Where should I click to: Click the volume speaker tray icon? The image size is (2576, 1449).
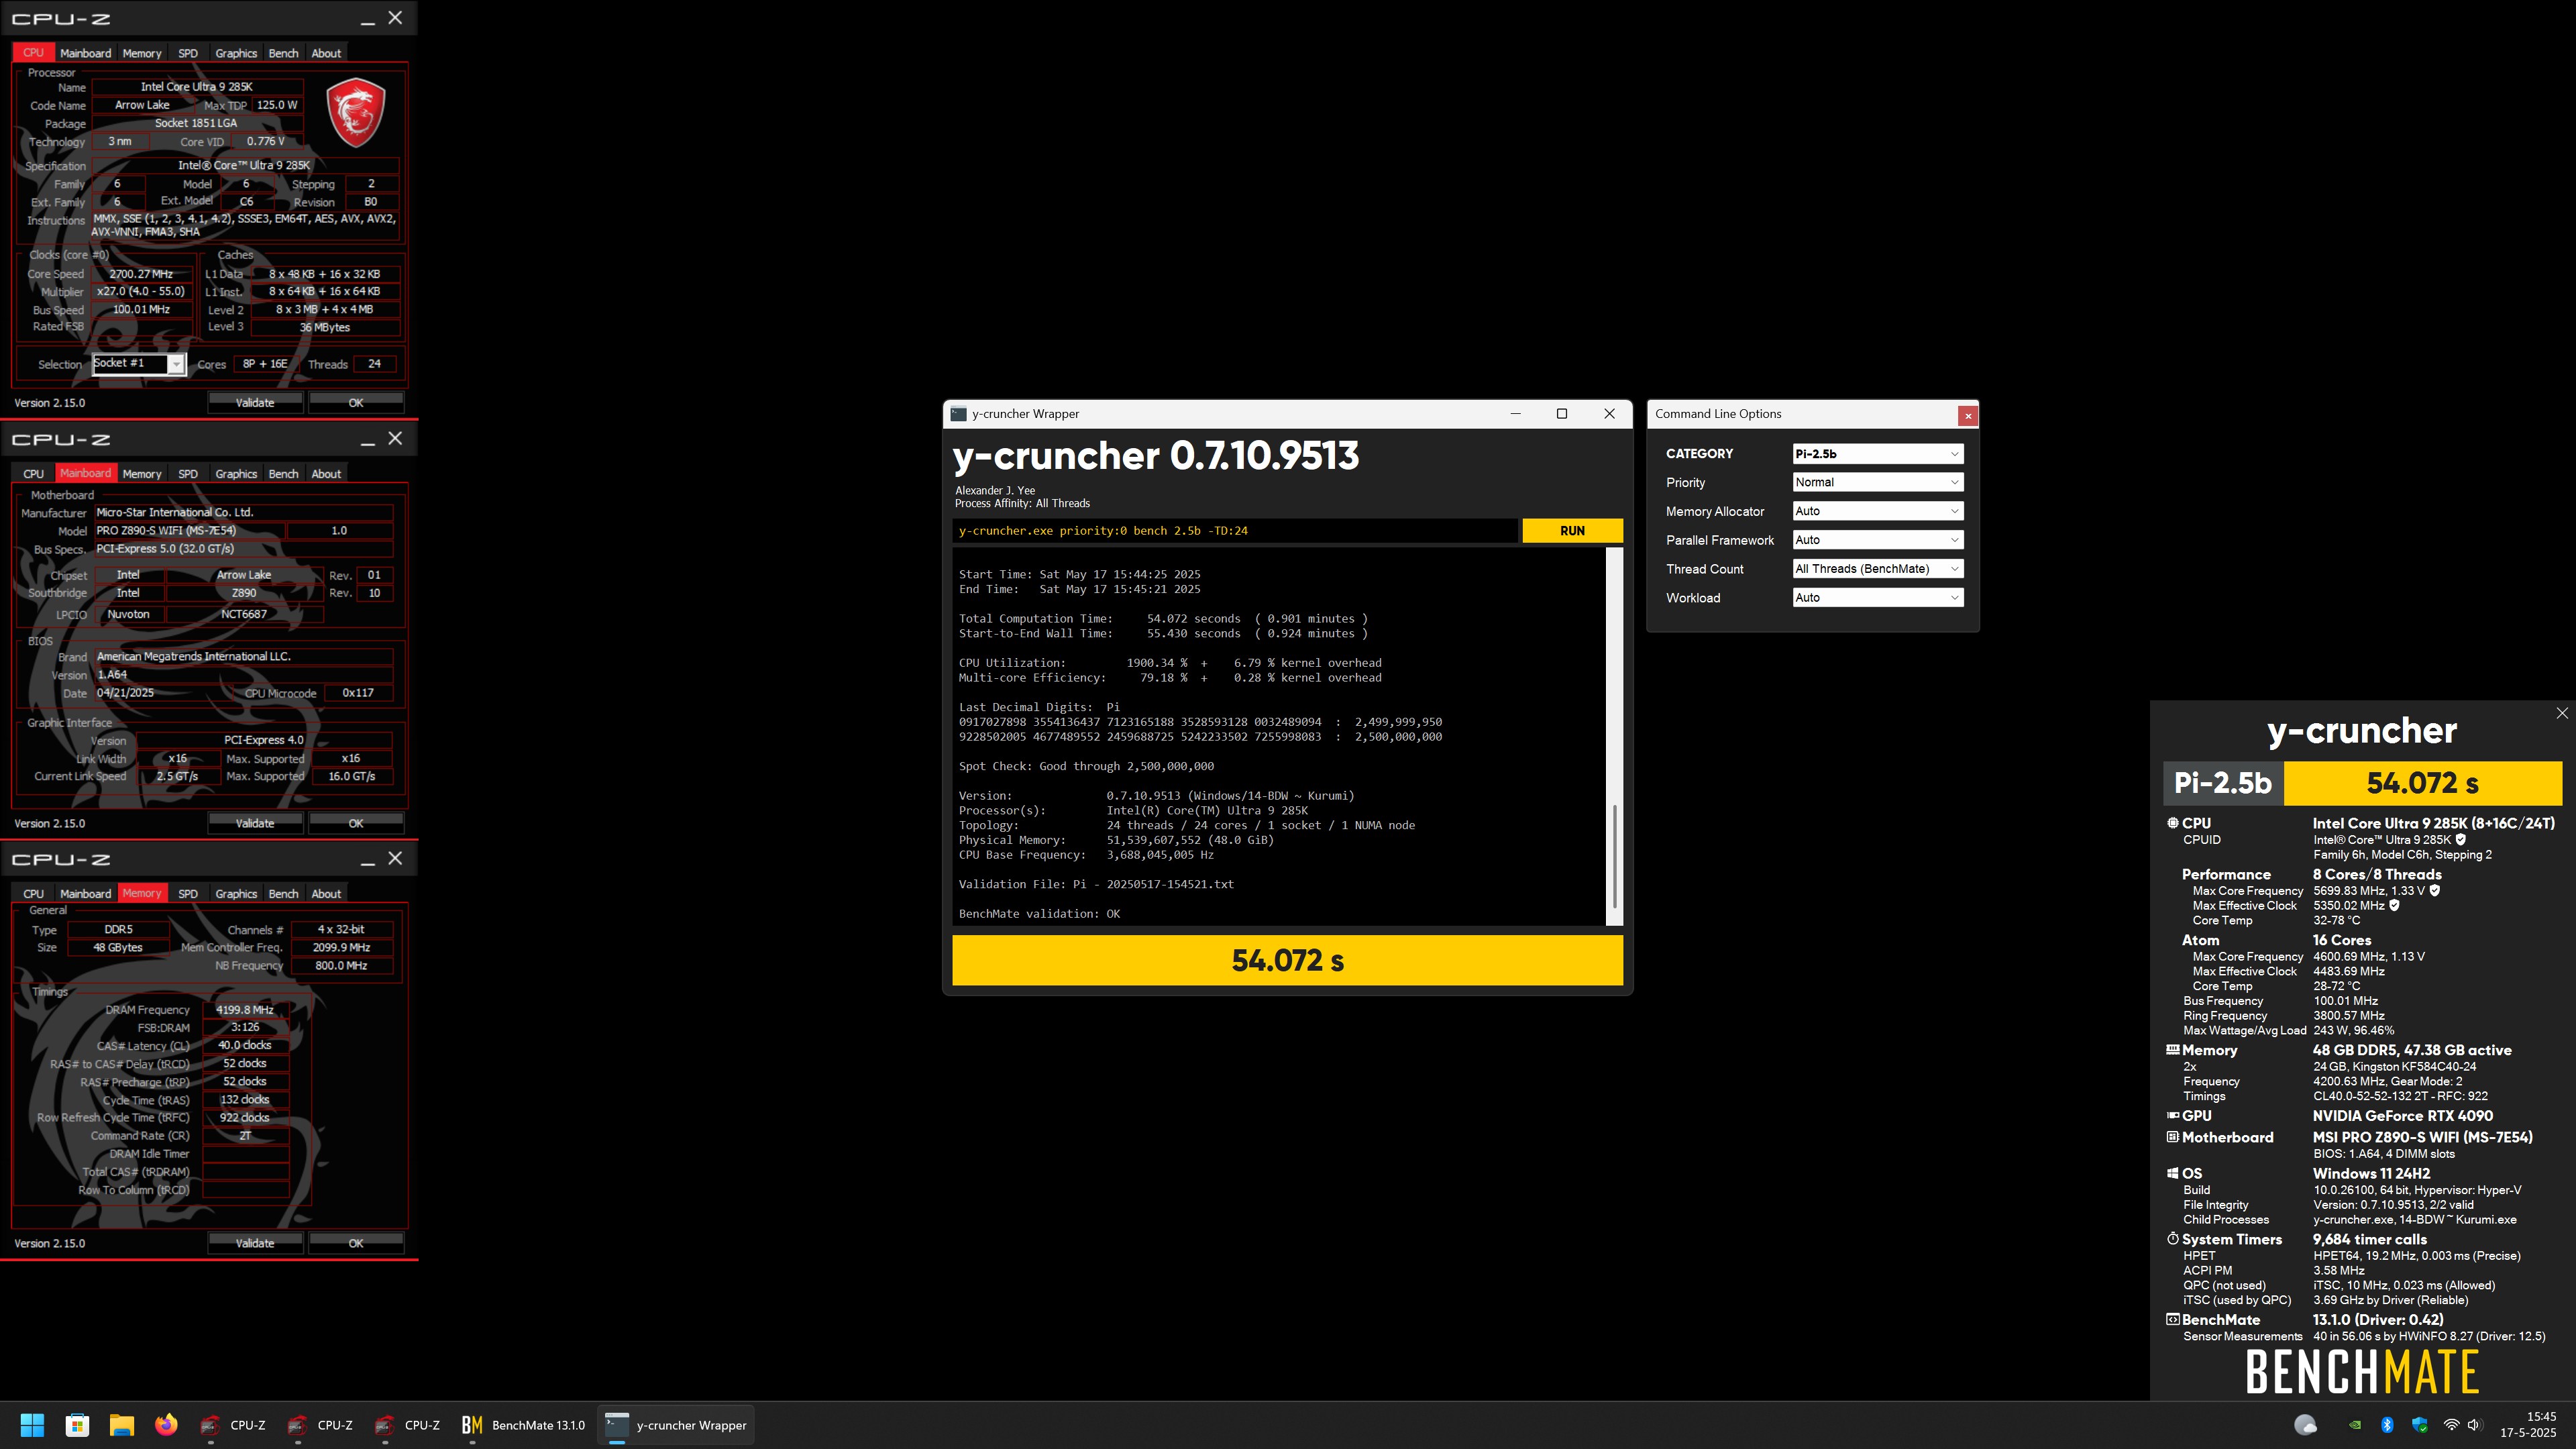point(2474,1425)
